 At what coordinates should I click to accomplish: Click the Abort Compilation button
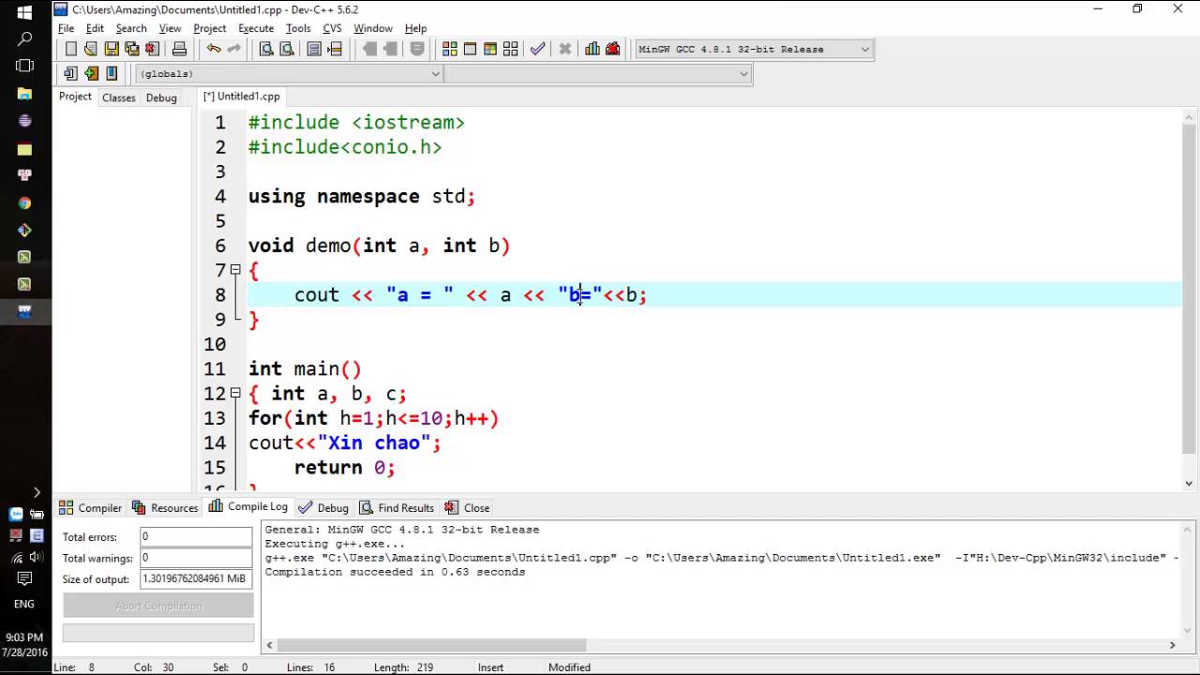pos(158,606)
